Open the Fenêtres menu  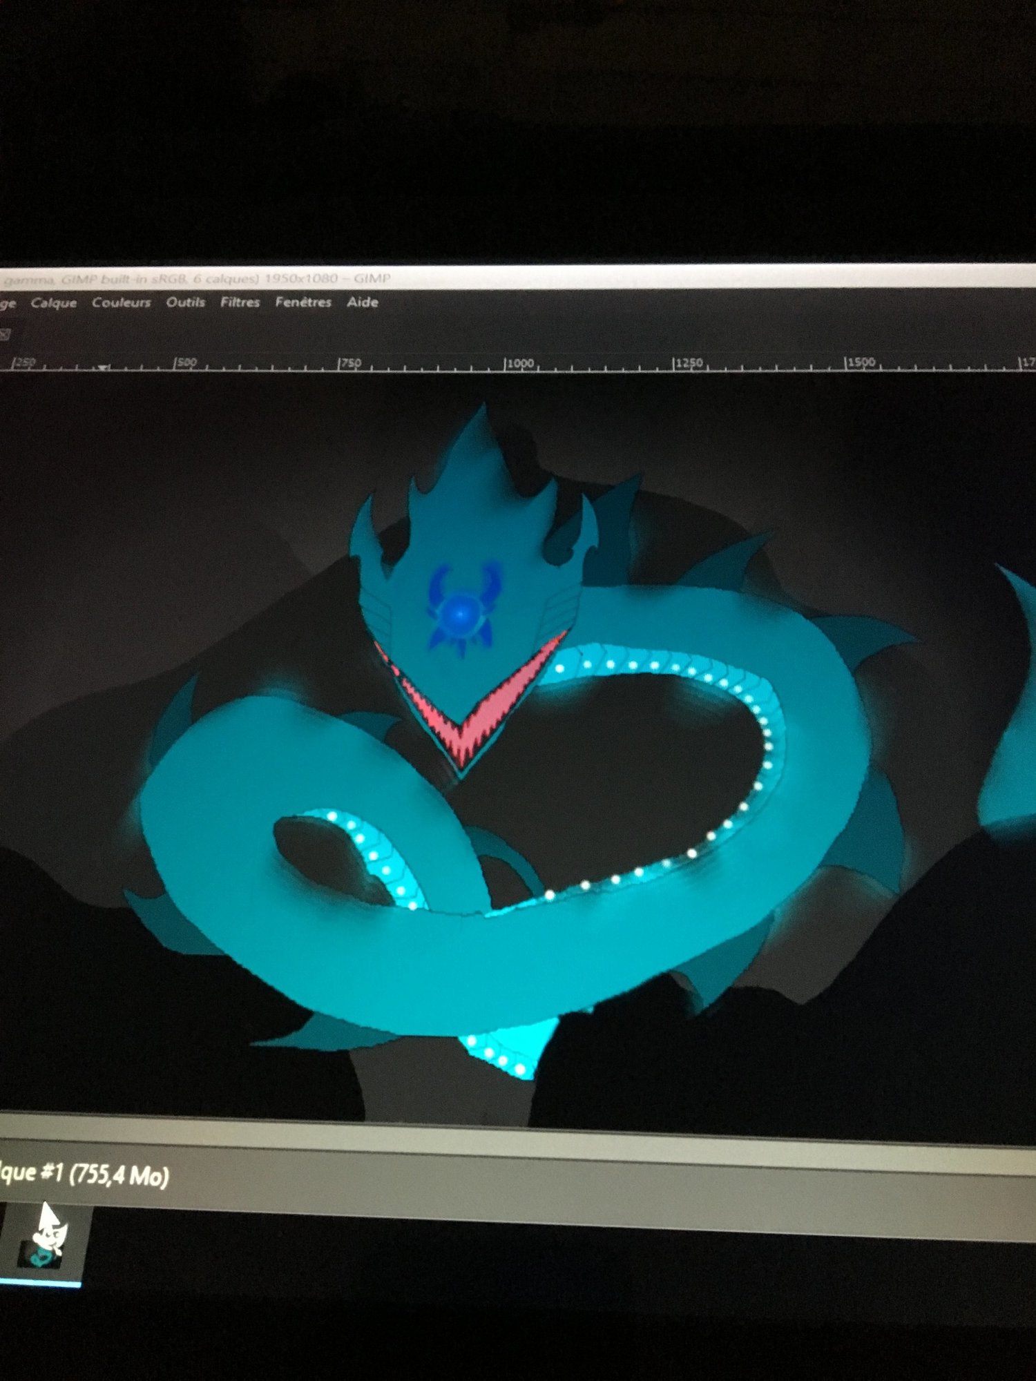[x=303, y=302]
